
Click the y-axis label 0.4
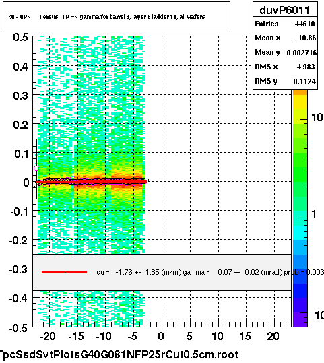[20, 67]
